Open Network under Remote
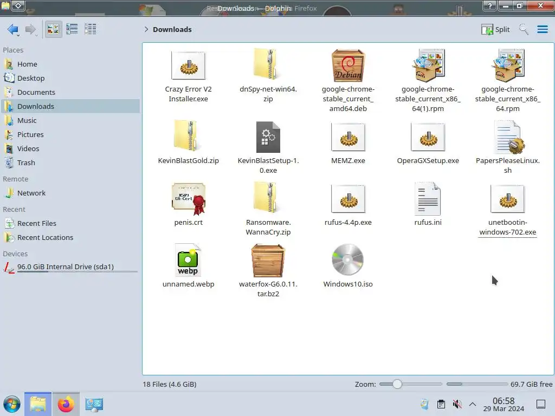The height and width of the screenshot is (416, 555). (70, 193)
